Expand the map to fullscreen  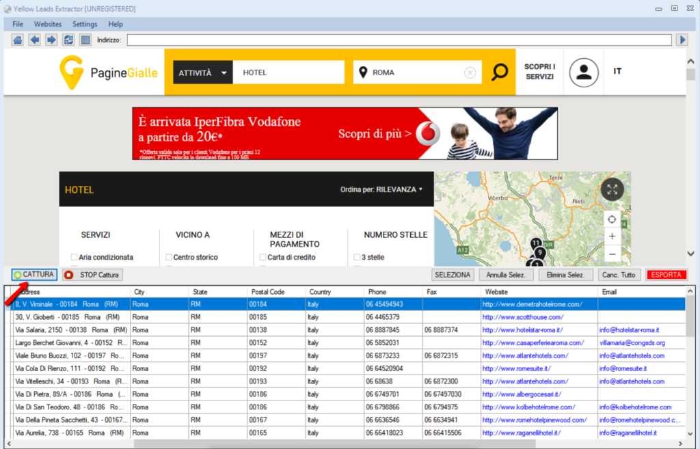[612, 190]
